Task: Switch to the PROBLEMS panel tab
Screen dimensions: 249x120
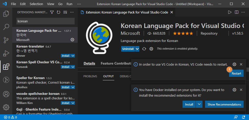Action: (90, 77)
